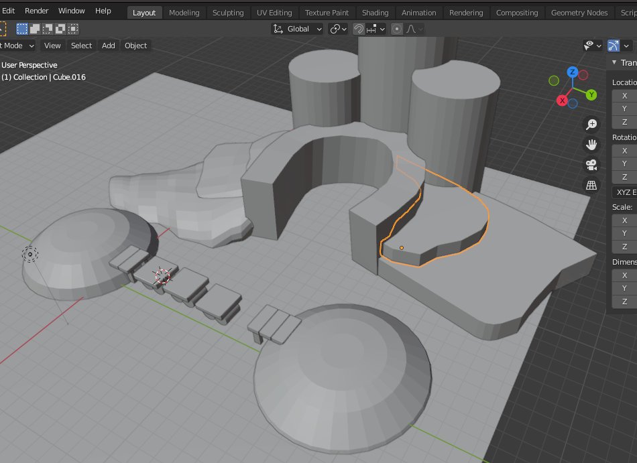Switch to the Rendering workspace tab
637x463 pixels.
click(466, 13)
